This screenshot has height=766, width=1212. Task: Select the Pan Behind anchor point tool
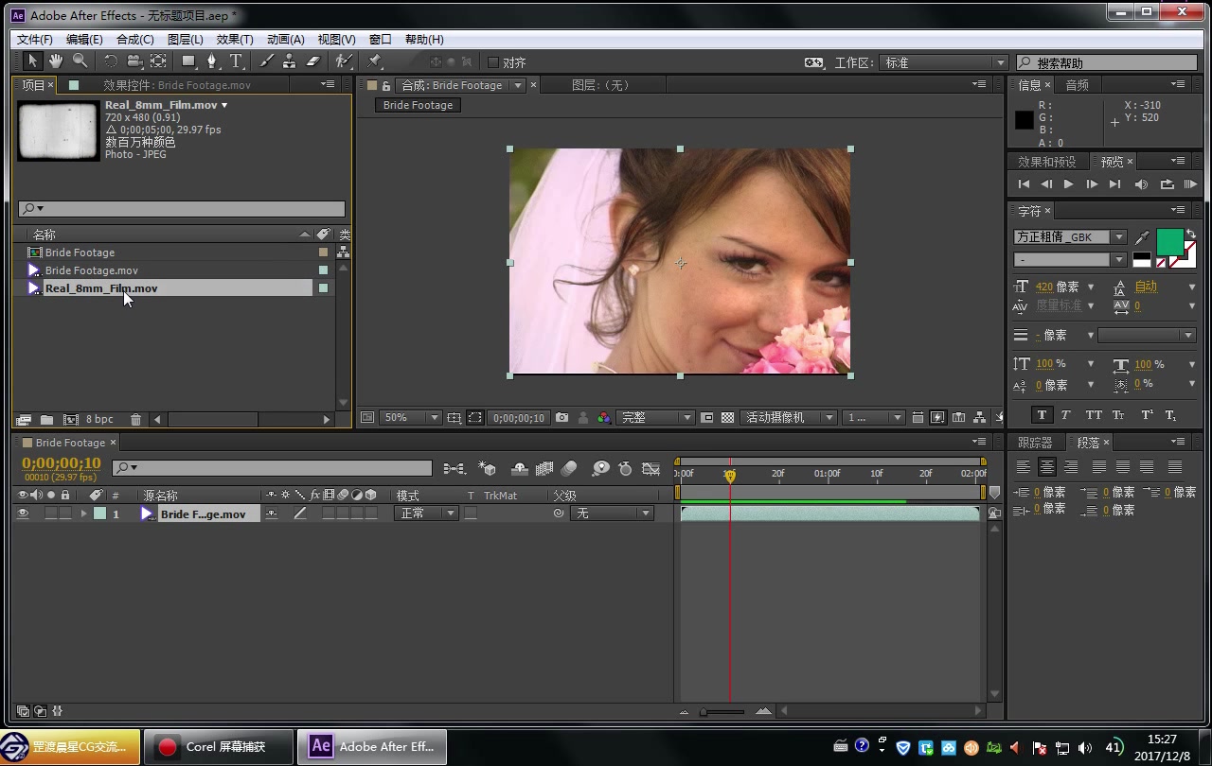(x=158, y=61)
